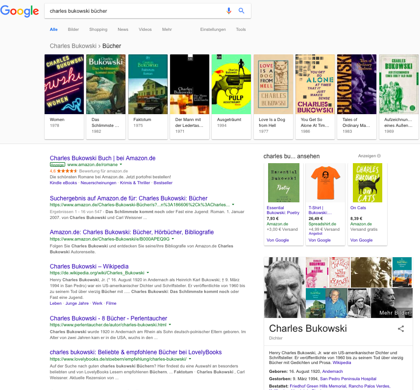Switch to the Bilder tab
Viewport: 420px width, 390px height.
[74, 29]
